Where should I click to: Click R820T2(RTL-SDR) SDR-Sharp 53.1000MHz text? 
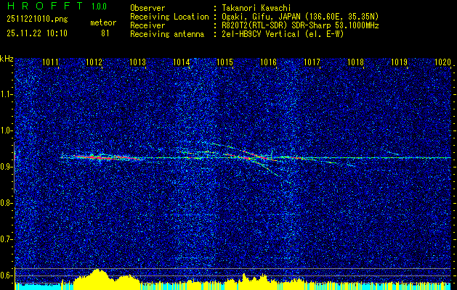[x=300, y=25]
